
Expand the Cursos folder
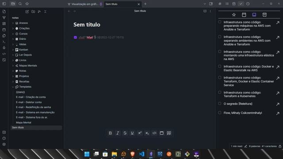tap(13, 34)
